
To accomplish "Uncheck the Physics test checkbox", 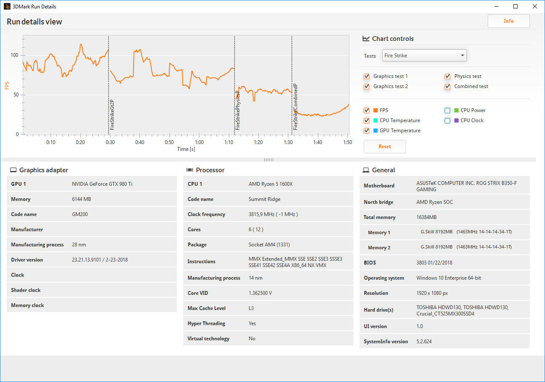I will tap(448, 77).
